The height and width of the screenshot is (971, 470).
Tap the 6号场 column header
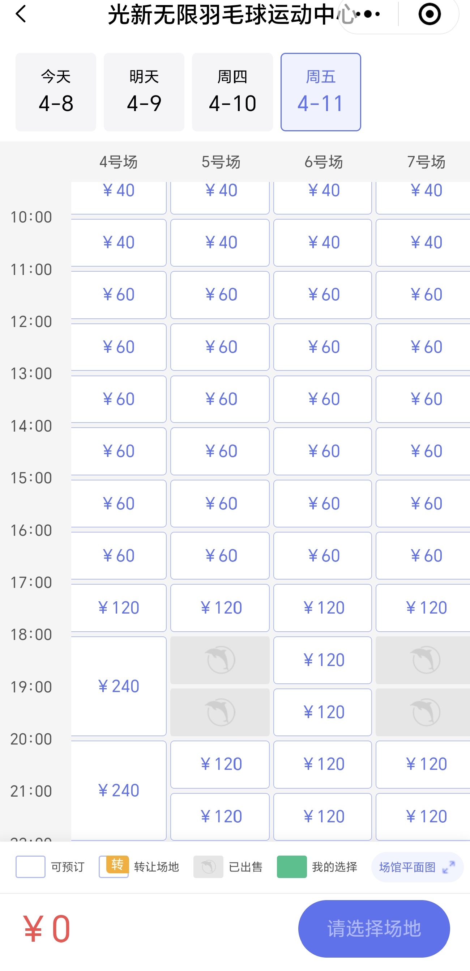[324, 162]
